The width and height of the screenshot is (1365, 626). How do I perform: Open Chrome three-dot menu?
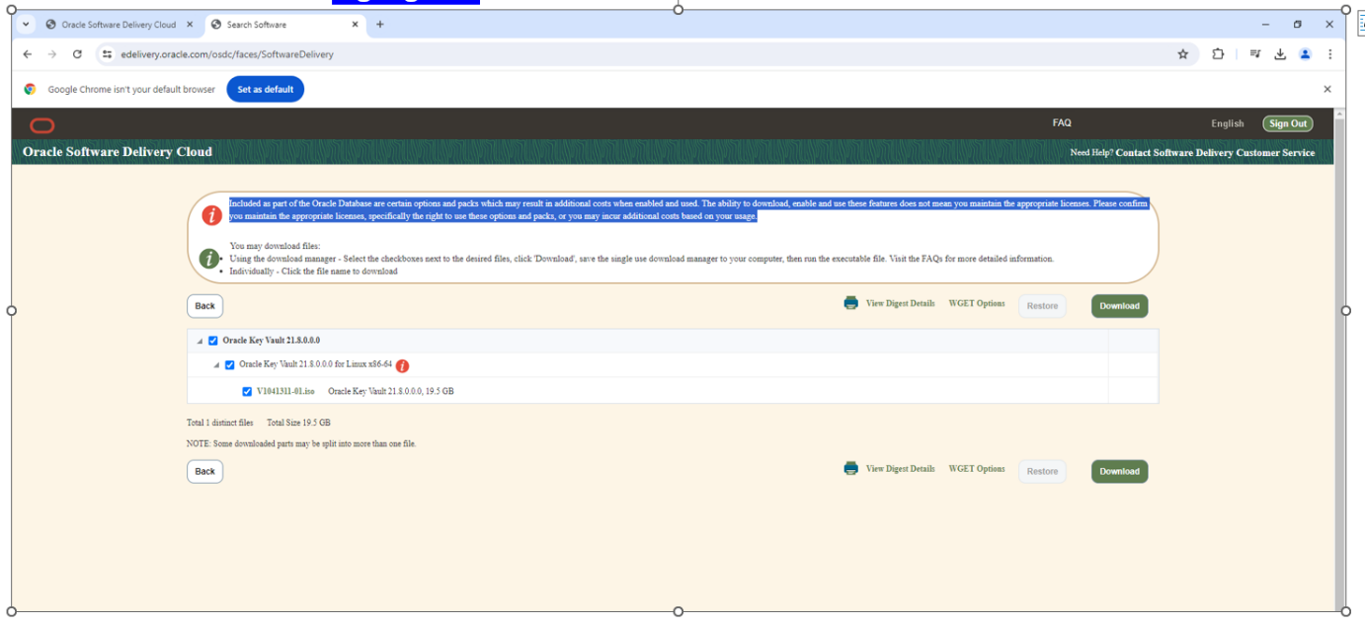coord(1329,54)
